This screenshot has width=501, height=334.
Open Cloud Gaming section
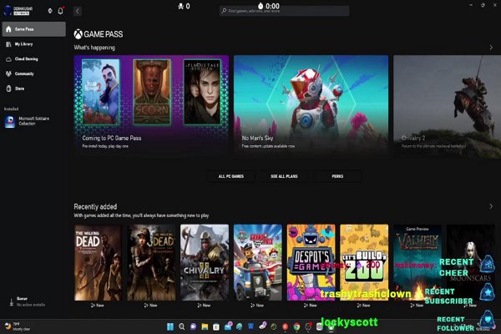pyautogui.click(x=34, y=58)
